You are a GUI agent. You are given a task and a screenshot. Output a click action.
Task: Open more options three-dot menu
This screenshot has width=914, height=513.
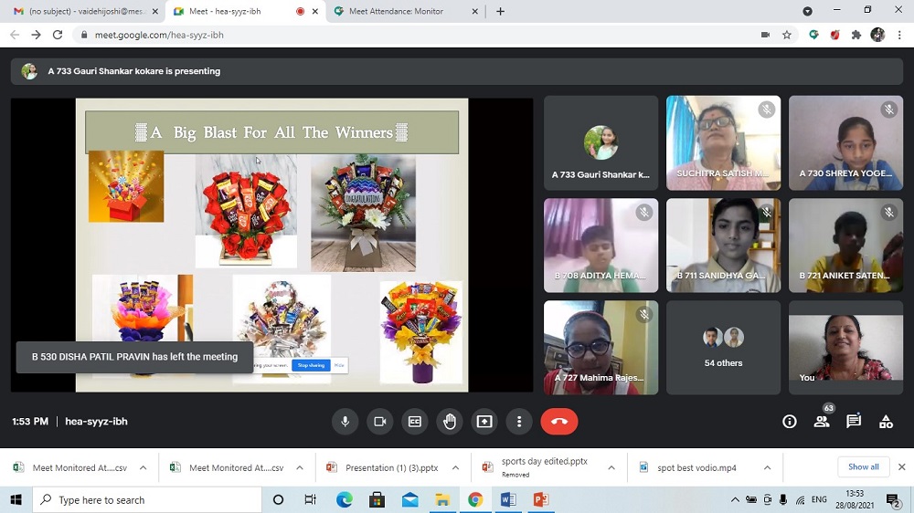click(519, 422)
